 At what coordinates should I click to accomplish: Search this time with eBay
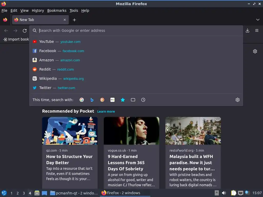coord(112,100)
